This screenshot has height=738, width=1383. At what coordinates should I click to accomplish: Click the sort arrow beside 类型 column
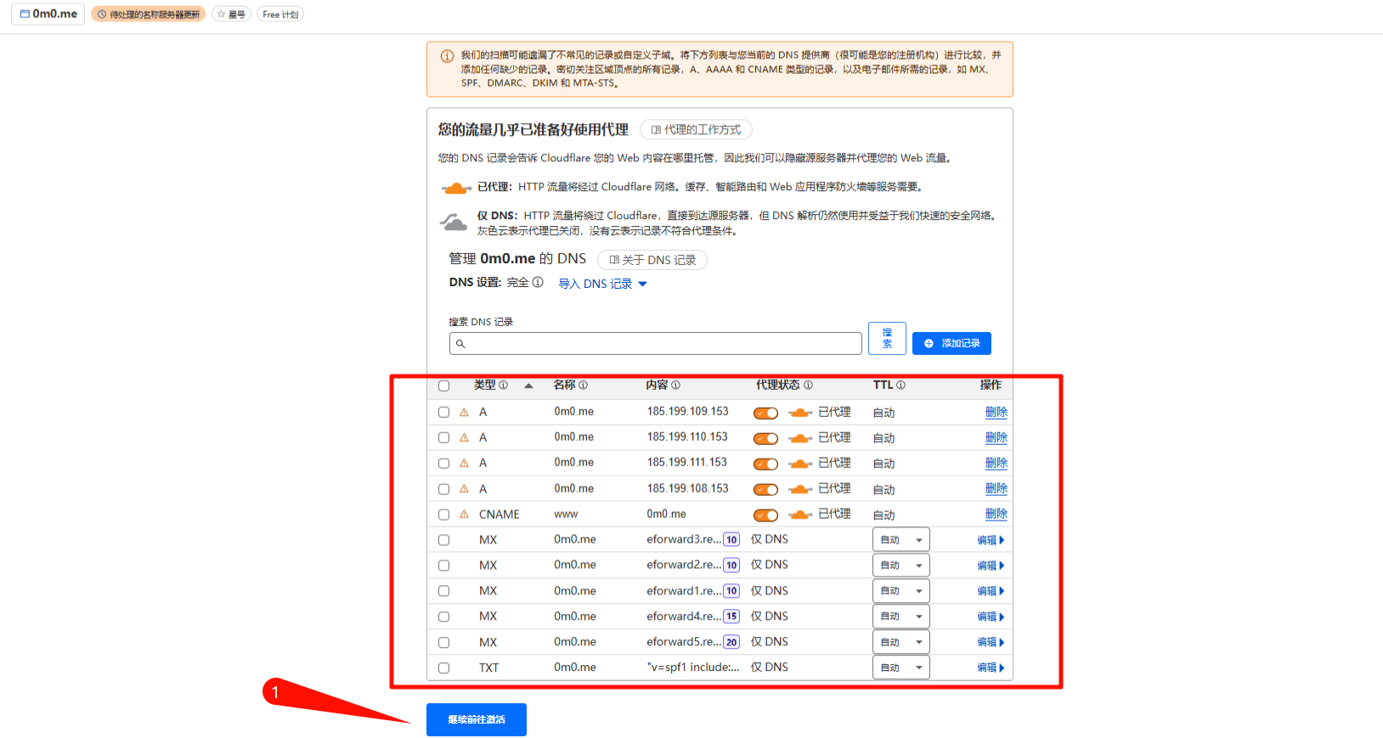(x=528, y=386)
